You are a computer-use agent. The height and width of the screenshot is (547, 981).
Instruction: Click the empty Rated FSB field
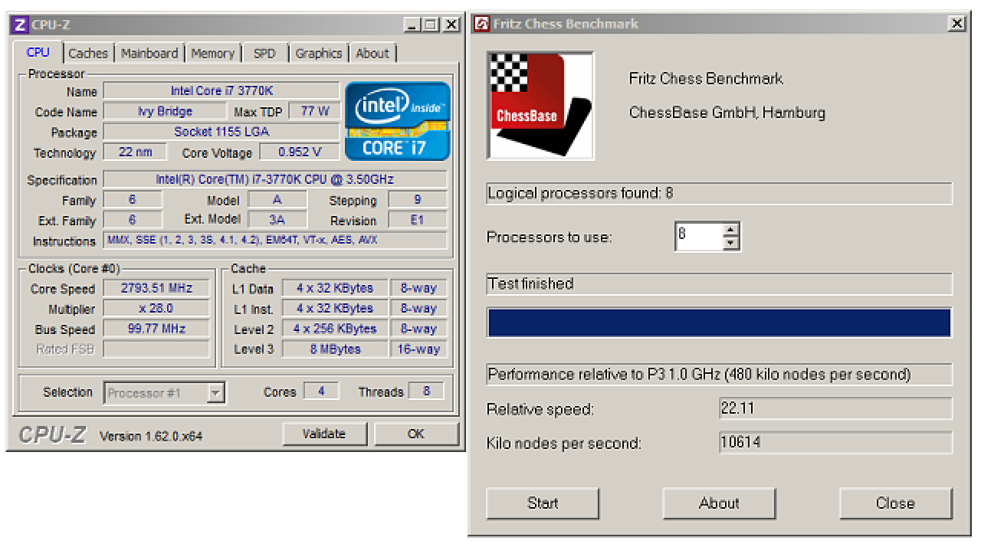pos(156,349)
